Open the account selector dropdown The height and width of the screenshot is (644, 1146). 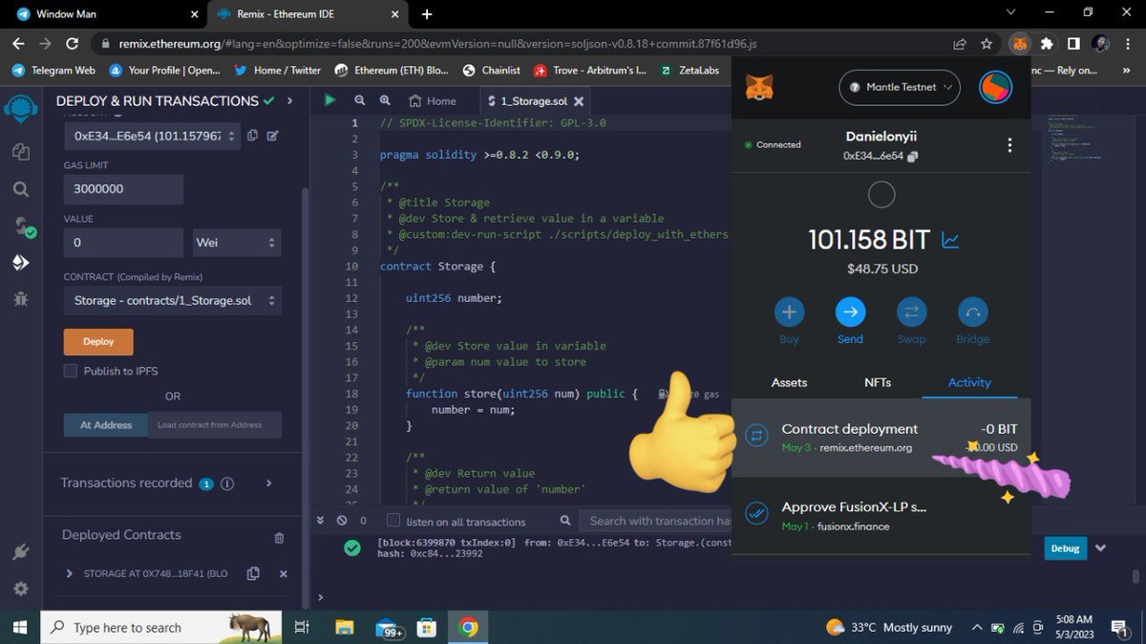point(152,136)
